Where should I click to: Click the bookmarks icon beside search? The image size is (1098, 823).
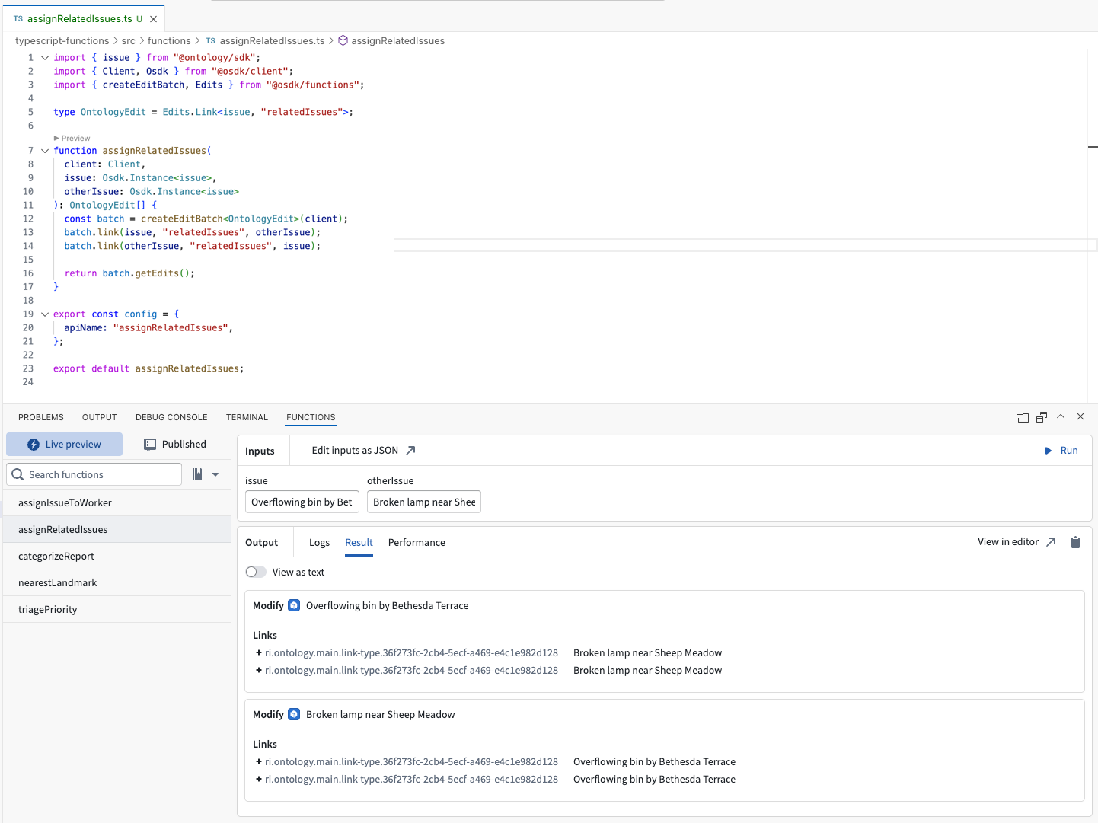[197, 474]
